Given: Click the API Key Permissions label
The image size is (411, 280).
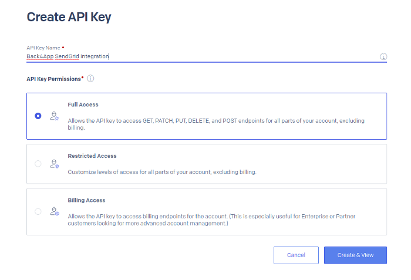Looking at the screenshot, I should pyautogui.click(x=54, y=79).
